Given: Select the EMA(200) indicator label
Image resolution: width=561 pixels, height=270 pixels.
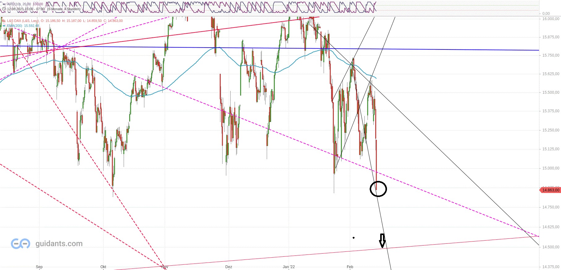Looking at the screenshot, I should [15, 26].
